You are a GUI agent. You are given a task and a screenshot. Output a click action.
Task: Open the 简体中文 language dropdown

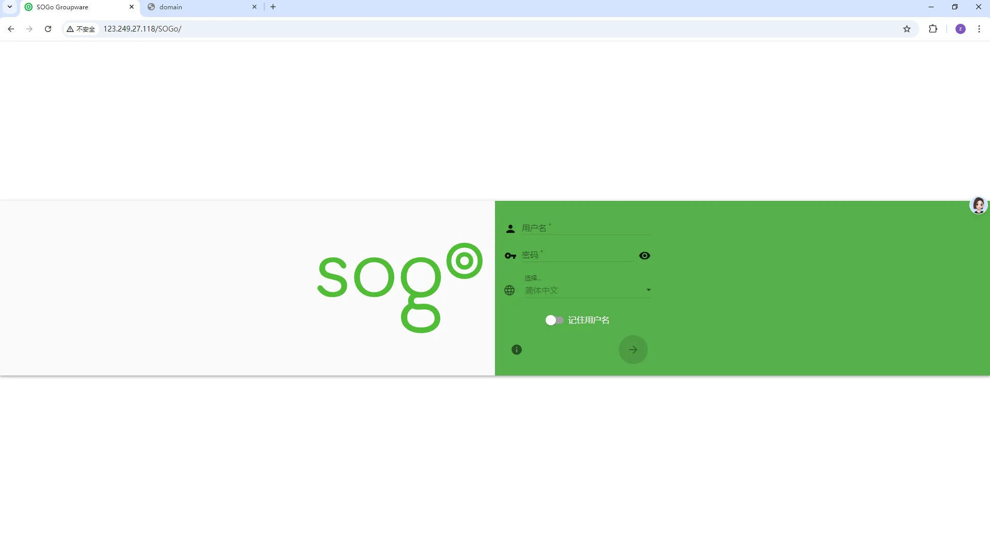[x=587, y=290]
